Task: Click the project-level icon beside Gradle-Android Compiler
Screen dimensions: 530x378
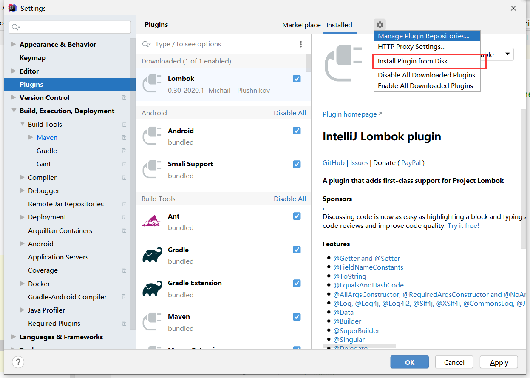Action: coord(124,297)
